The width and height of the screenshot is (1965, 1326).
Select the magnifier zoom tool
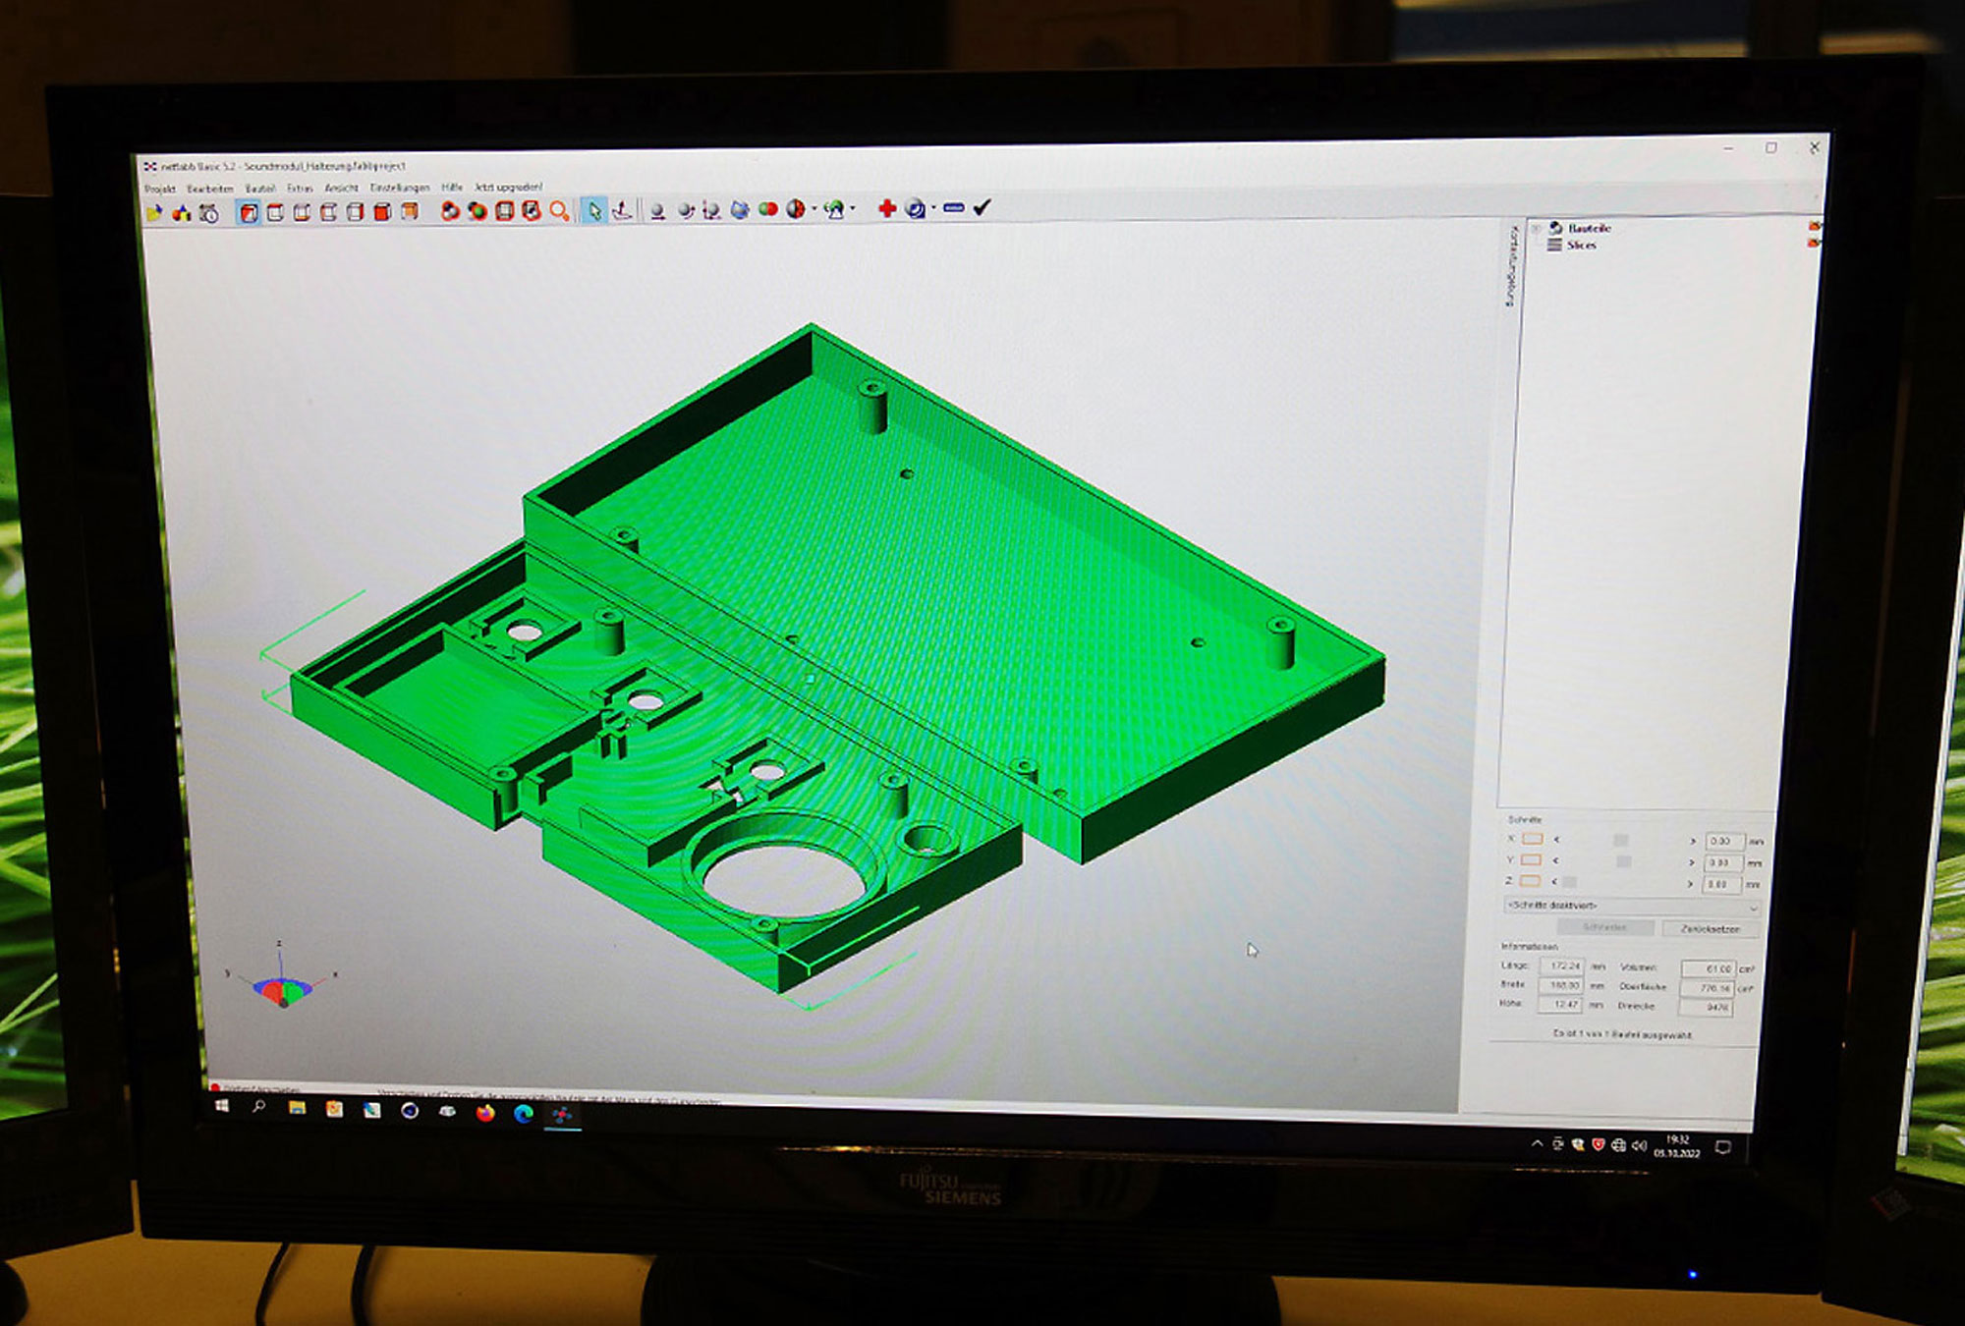(x=559, y=211)
